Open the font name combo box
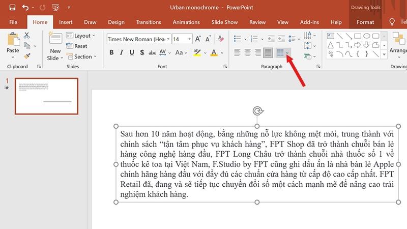Image resolution: width=407 pixels, height=229 pixels. [x=139, y=39]
